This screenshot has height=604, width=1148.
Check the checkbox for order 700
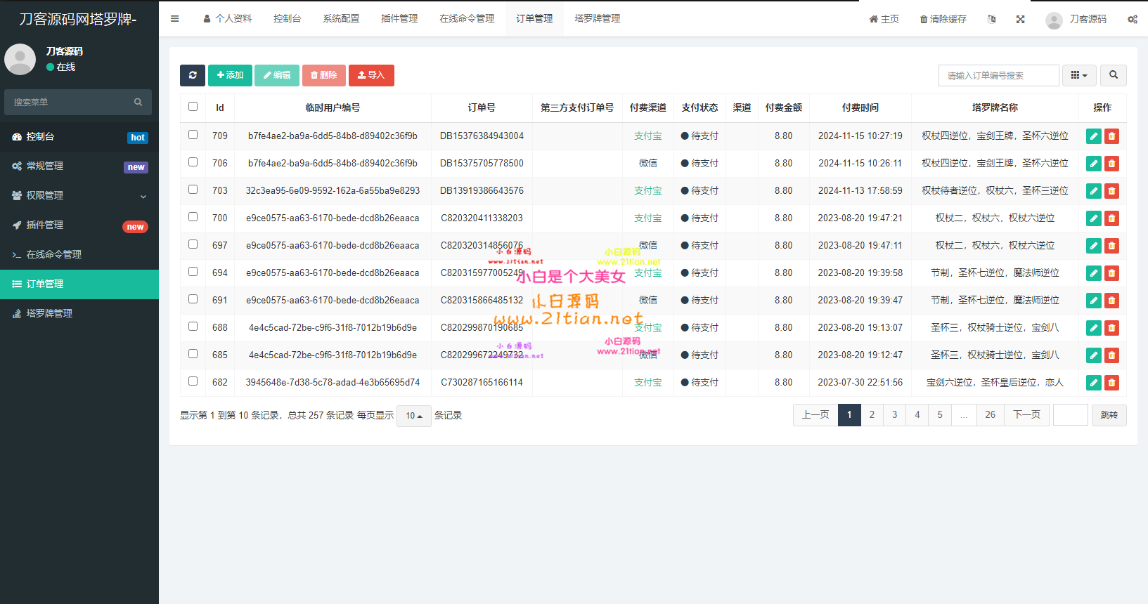pyautogui.click(x=193, y=217)
